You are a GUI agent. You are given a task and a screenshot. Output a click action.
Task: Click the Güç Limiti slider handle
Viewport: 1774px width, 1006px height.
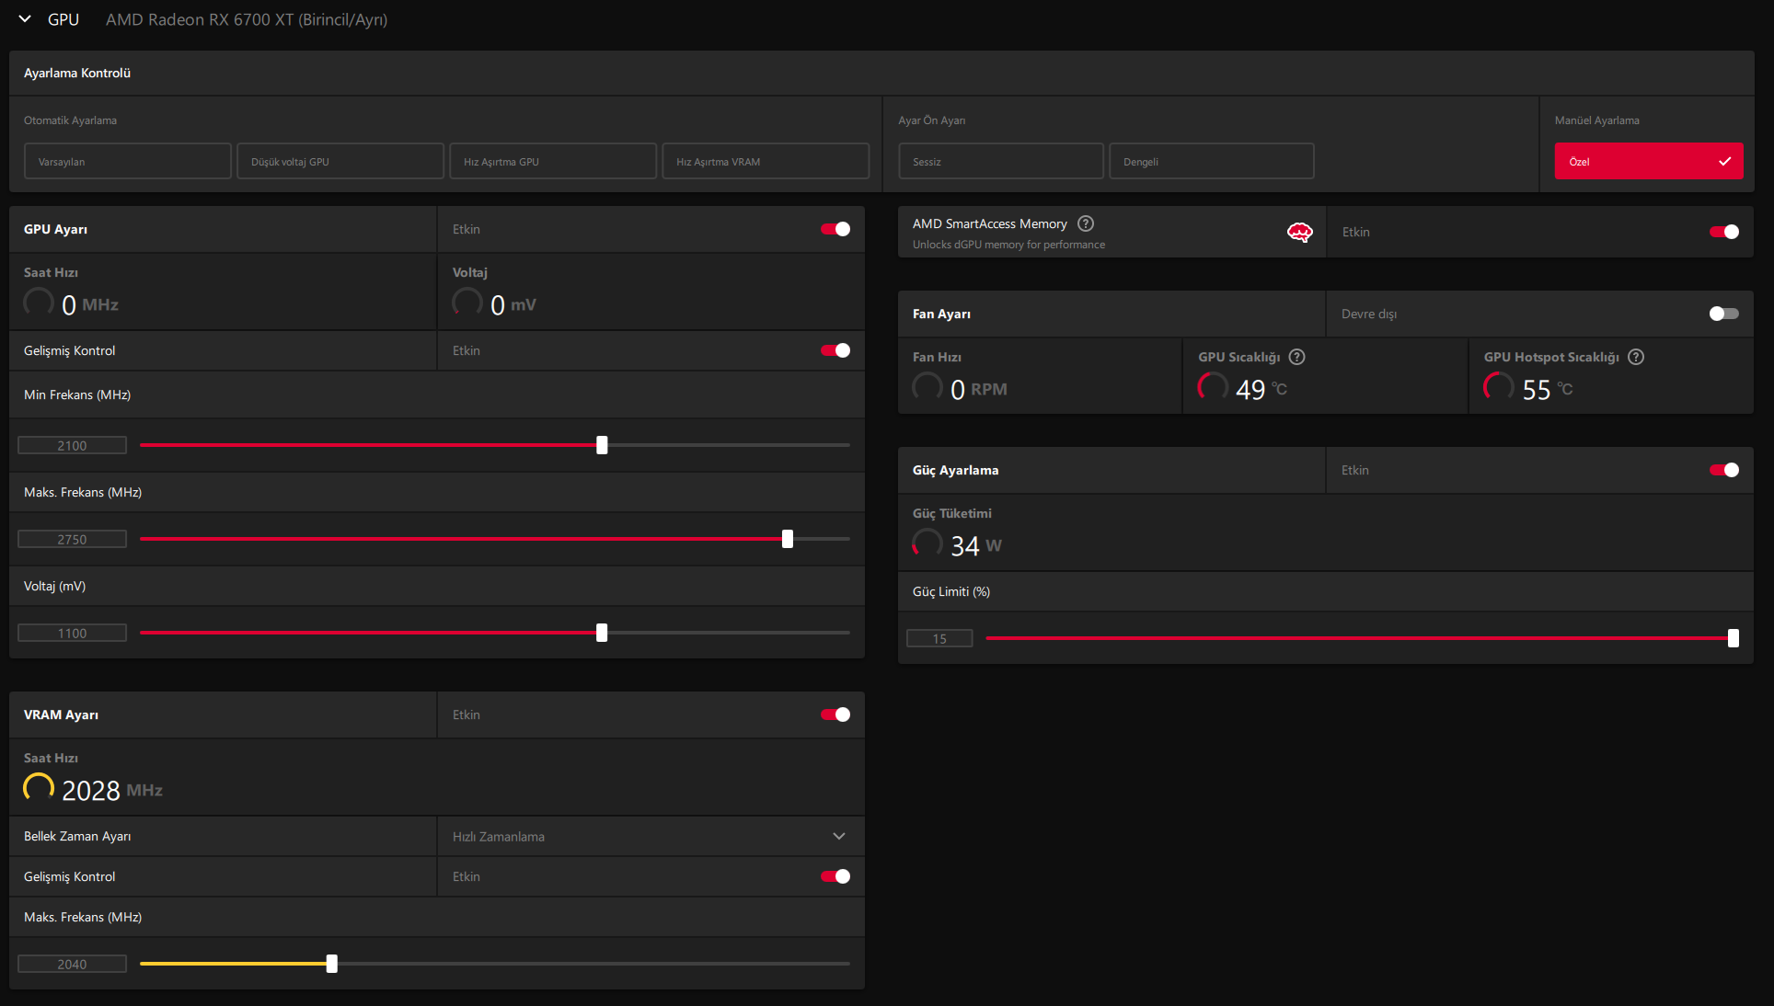click(x=1734, y=638)
